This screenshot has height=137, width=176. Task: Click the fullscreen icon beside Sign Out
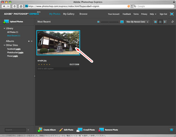pos(172,14)
